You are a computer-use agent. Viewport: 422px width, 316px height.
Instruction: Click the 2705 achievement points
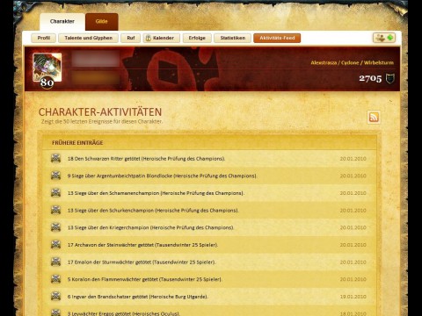point(370,78)
